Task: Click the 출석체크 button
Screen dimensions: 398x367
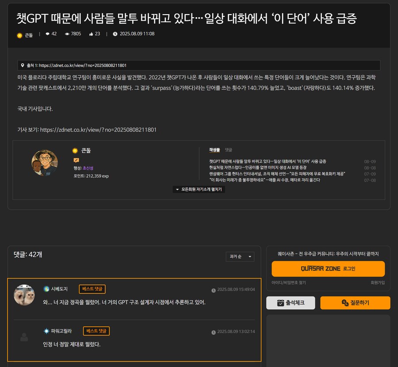Action: [x=291, y=303]
